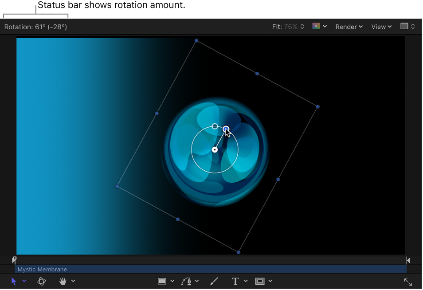Screen dimensions: 423x290
Task: Open the View menu
Action: (379, 27)
